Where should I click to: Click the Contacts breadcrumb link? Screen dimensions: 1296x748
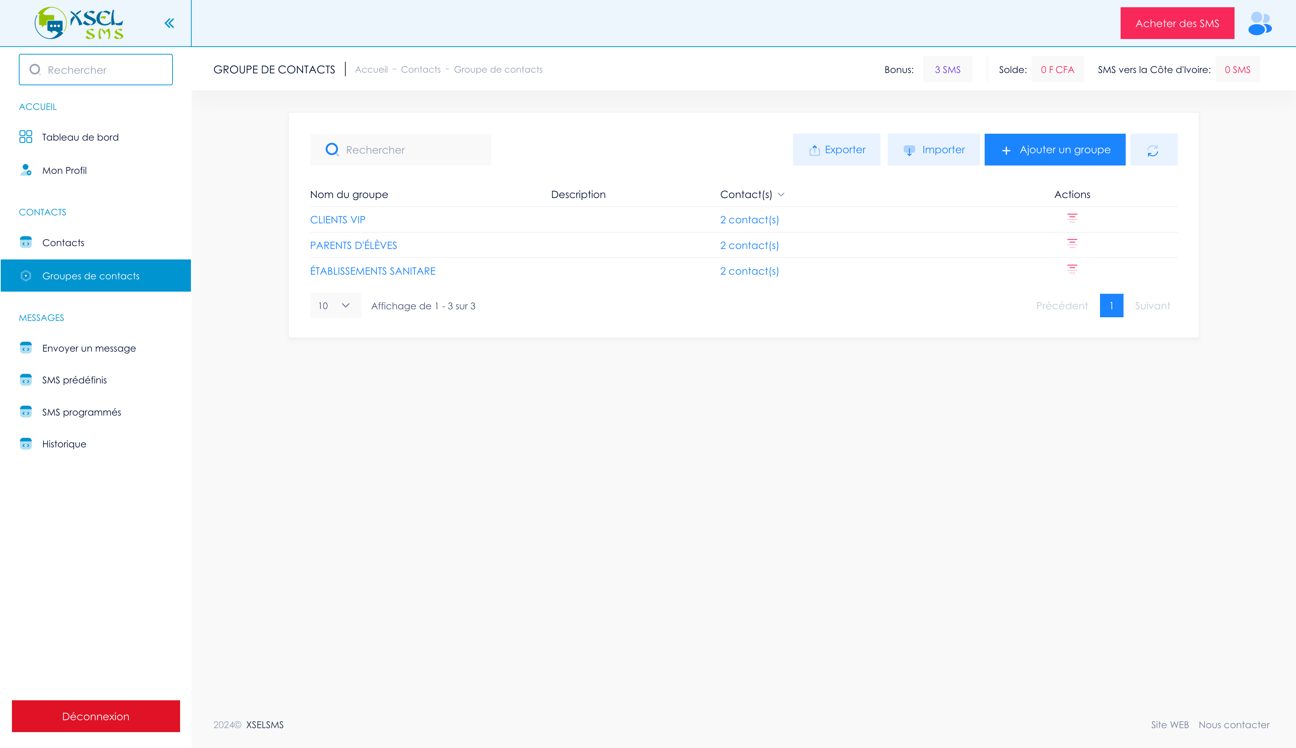pyautogui.click(x=421, y=69)
